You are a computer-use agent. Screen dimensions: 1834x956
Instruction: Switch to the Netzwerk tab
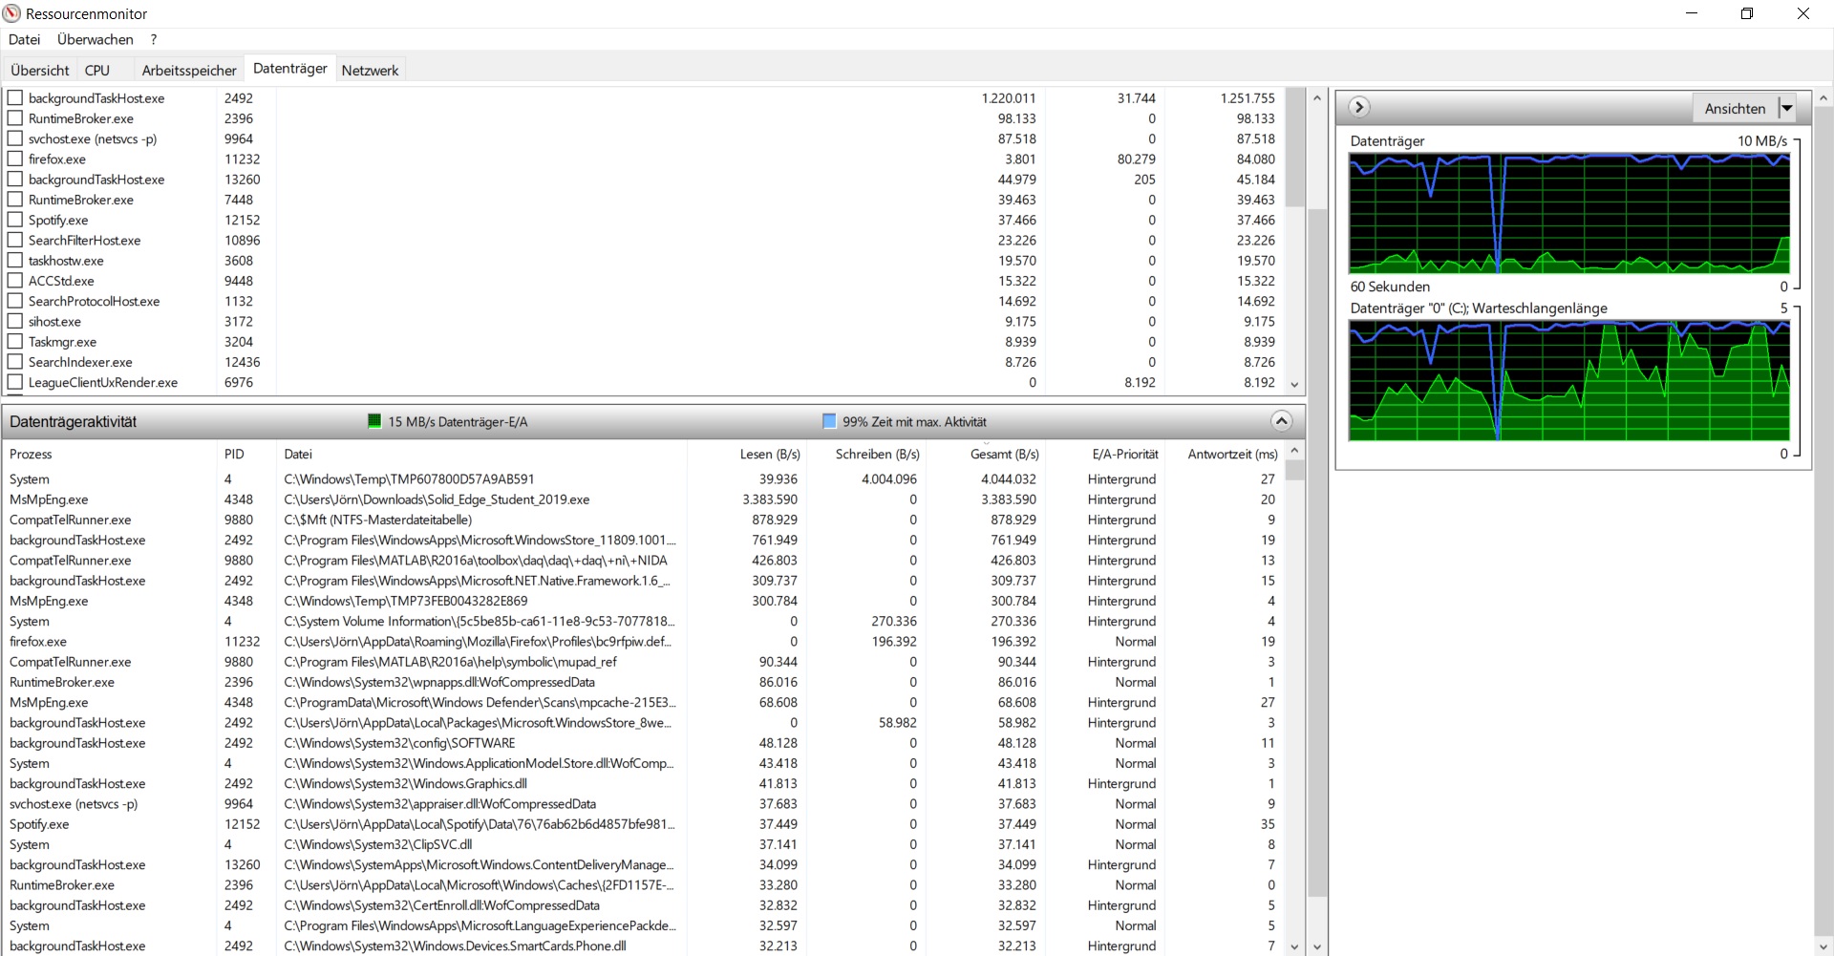click(370, 70)
